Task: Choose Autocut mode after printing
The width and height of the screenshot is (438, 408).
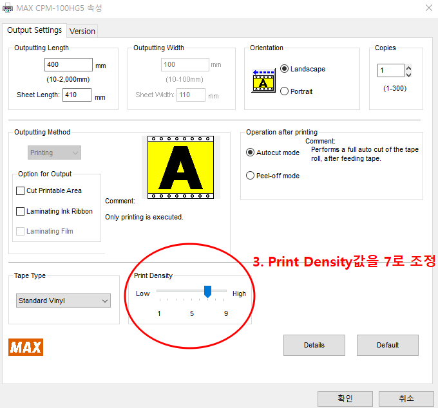Action: 251,153
